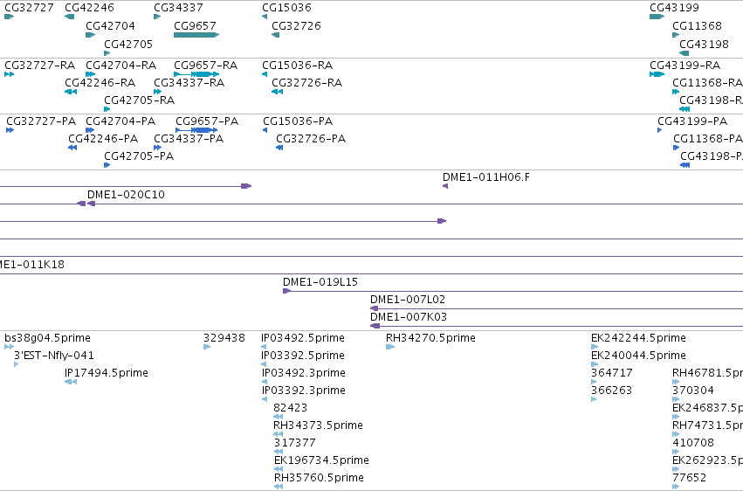Click the CG42705-RA transcript label

[x=140, y=100]
